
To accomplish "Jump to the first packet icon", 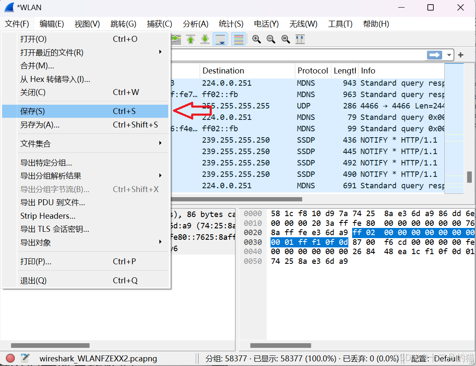I will [191, 39].
